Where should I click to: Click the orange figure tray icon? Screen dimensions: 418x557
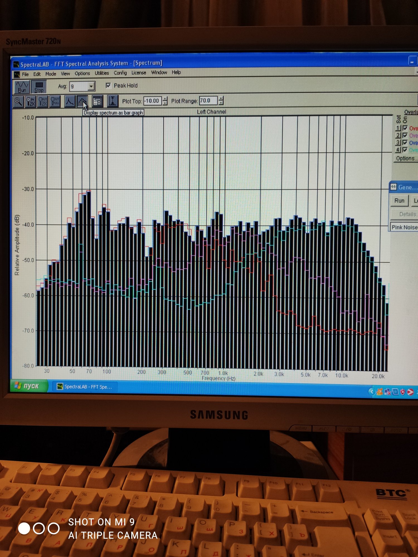380,392
